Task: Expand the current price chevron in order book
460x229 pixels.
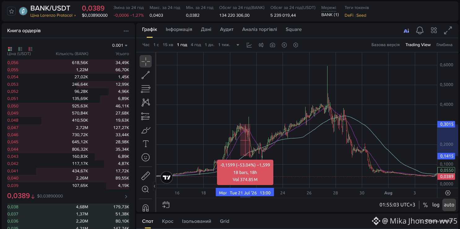Action: [126, 197]
